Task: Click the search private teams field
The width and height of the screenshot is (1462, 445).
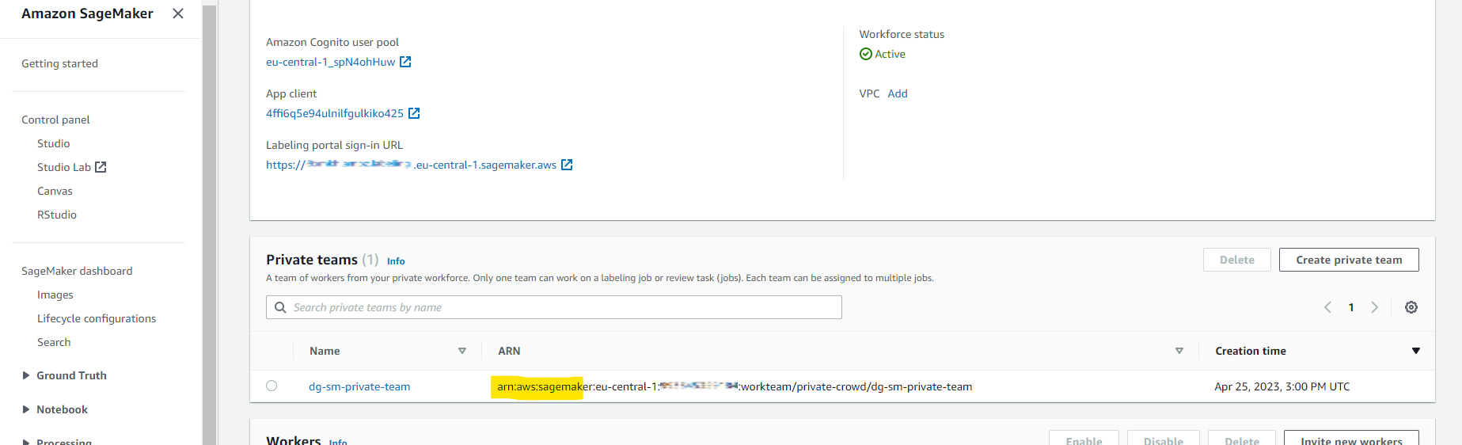Action: pos(554,307)
